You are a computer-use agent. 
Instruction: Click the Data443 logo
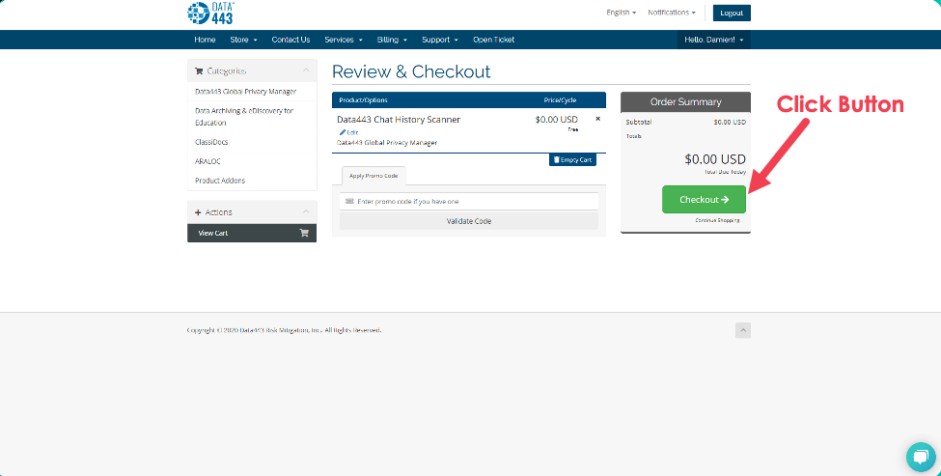[210, 13]
